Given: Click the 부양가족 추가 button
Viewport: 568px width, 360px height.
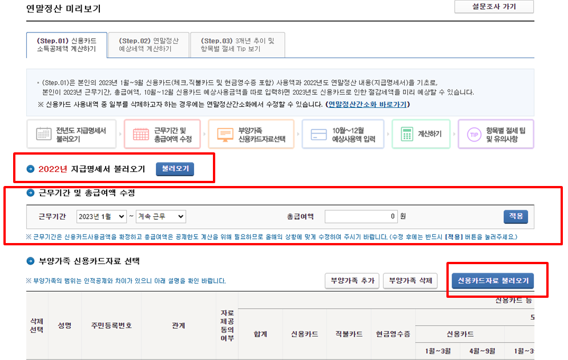Looking at the screenshot, I should (x=352, y=280).
